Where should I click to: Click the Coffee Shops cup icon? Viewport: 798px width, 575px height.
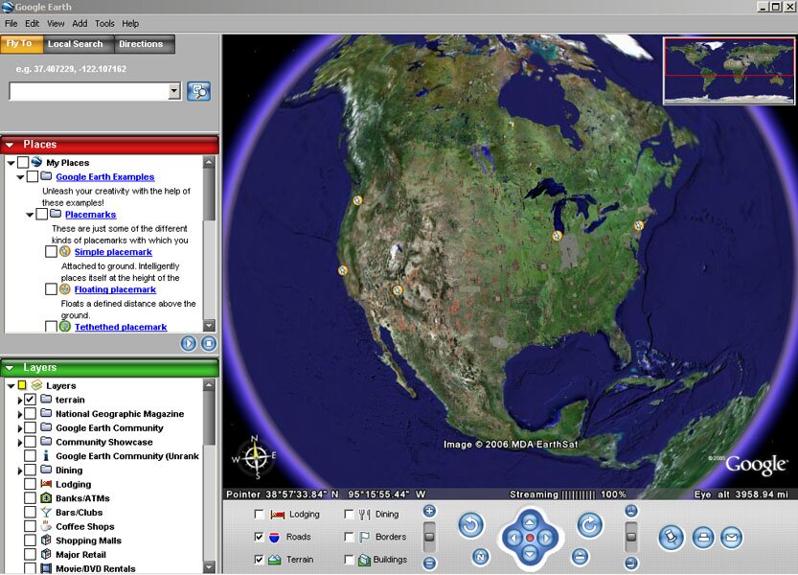[46, 526]
